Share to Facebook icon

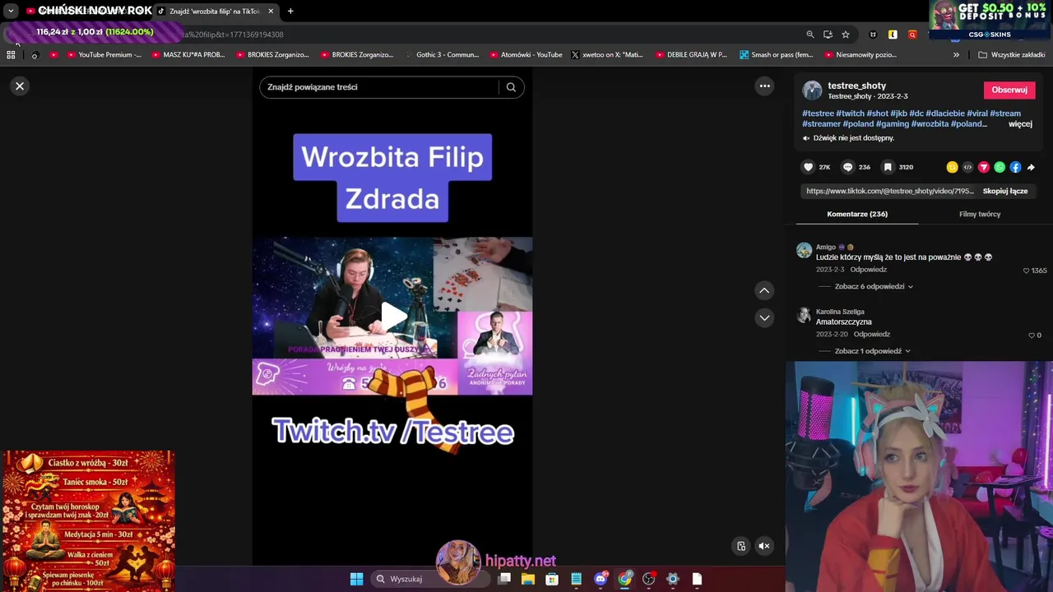1015,167
